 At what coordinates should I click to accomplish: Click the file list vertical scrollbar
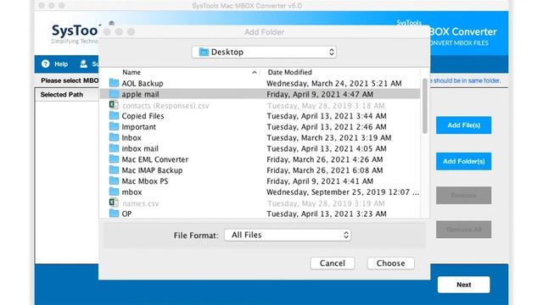coord(425,106)
